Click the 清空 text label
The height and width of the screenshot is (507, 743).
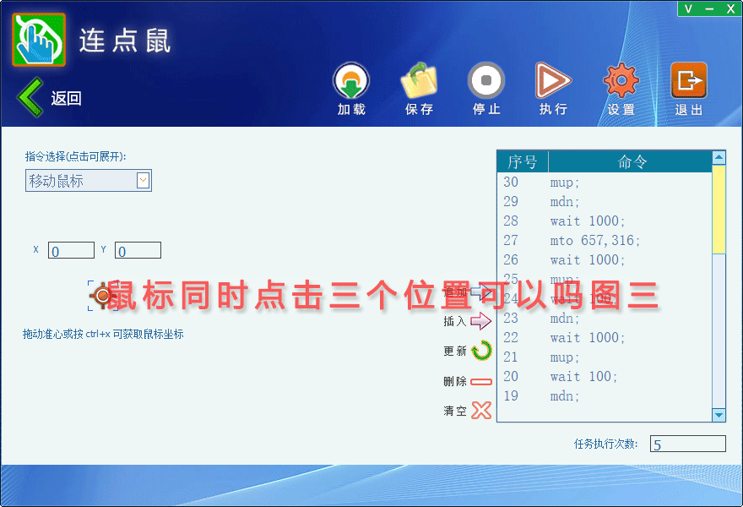455,411
